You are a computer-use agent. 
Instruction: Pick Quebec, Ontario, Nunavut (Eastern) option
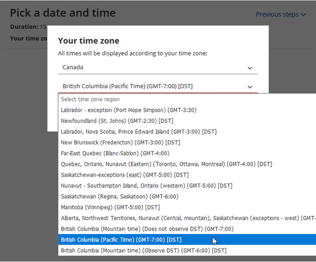[187, 164]
